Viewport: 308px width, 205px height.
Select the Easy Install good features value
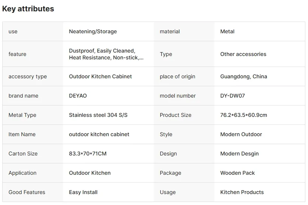pyautogui.click(x=83, y=192)
